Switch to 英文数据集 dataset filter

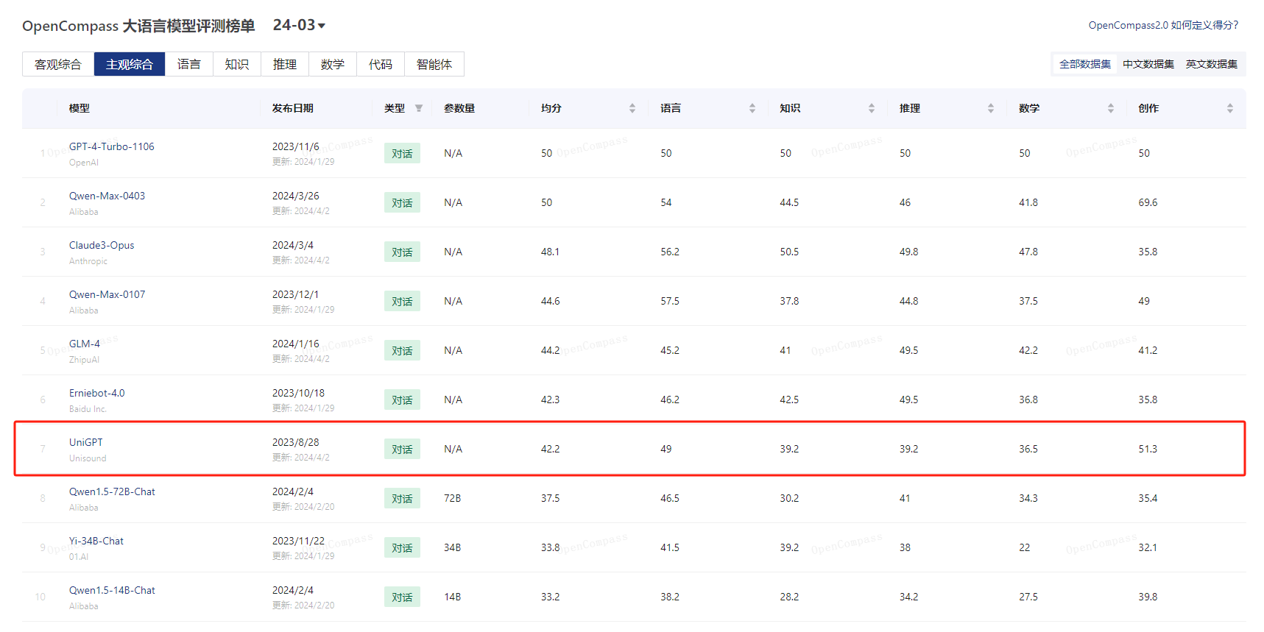[1211, 65]
